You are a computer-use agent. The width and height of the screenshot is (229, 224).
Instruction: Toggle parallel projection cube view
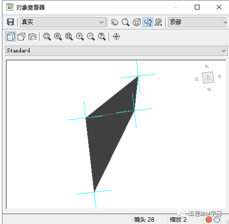point(10,37)
